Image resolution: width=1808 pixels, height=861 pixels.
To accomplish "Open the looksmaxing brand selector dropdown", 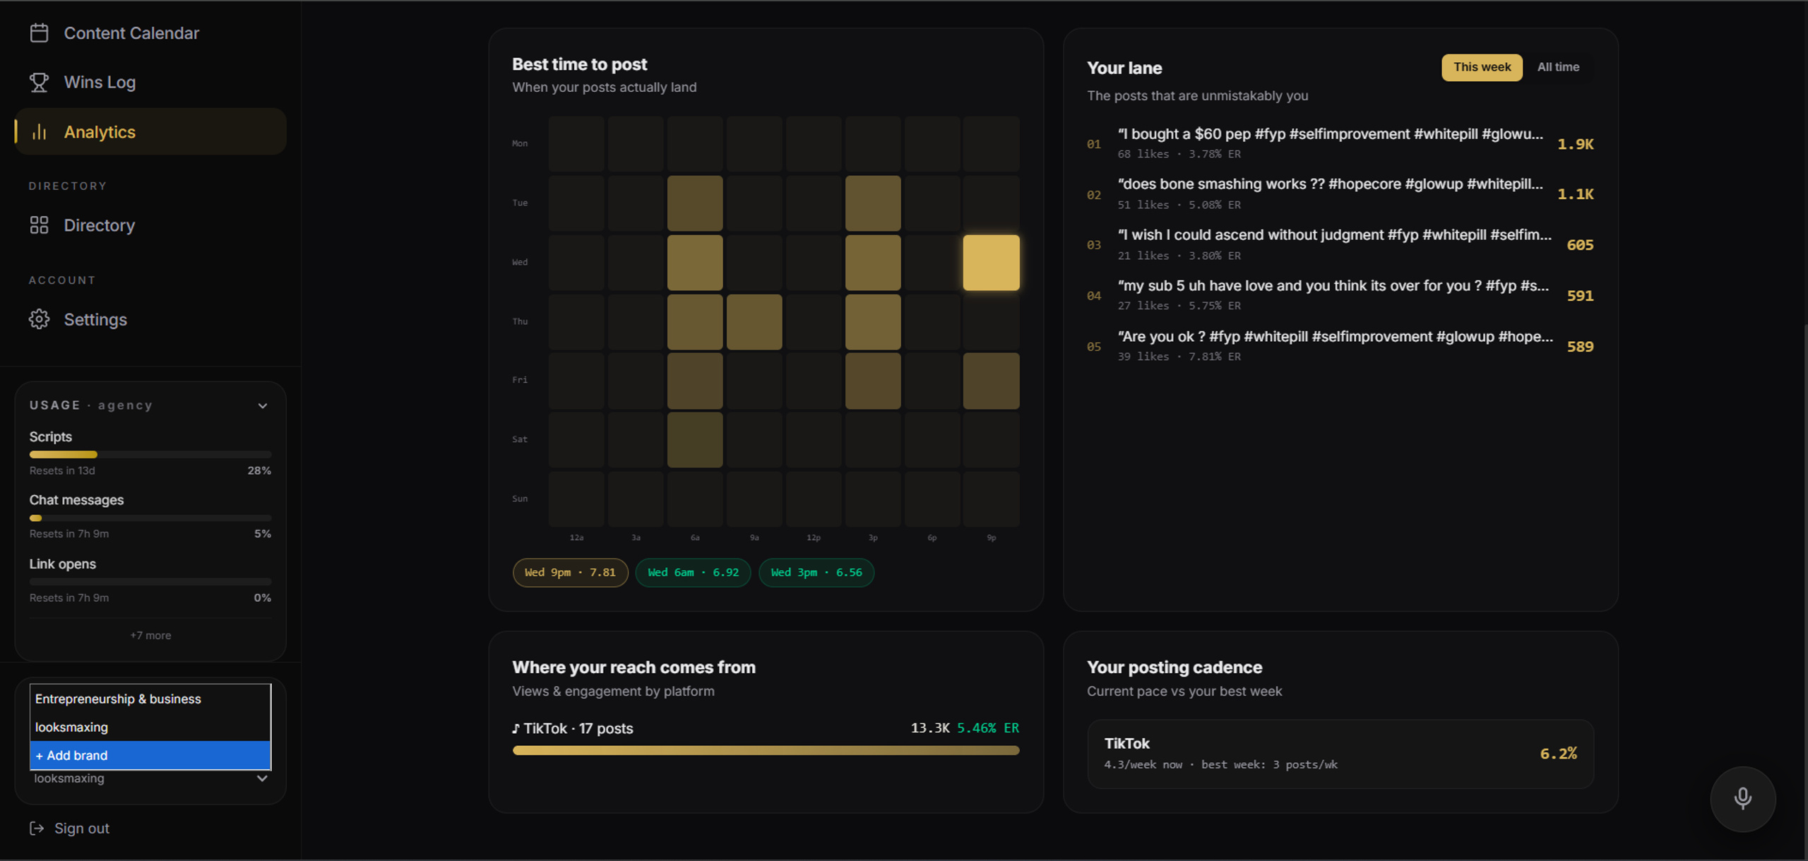I will pos(150,778).
